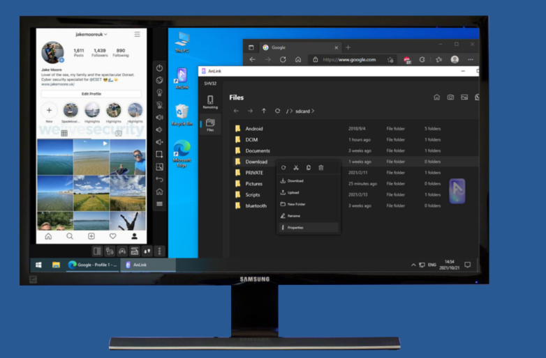Click the delete trash icon in context menu
The width and height of the screenshot is (546, 358).
(320, 167)
